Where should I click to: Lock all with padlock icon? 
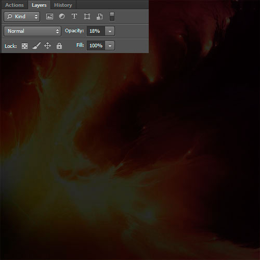59,46
